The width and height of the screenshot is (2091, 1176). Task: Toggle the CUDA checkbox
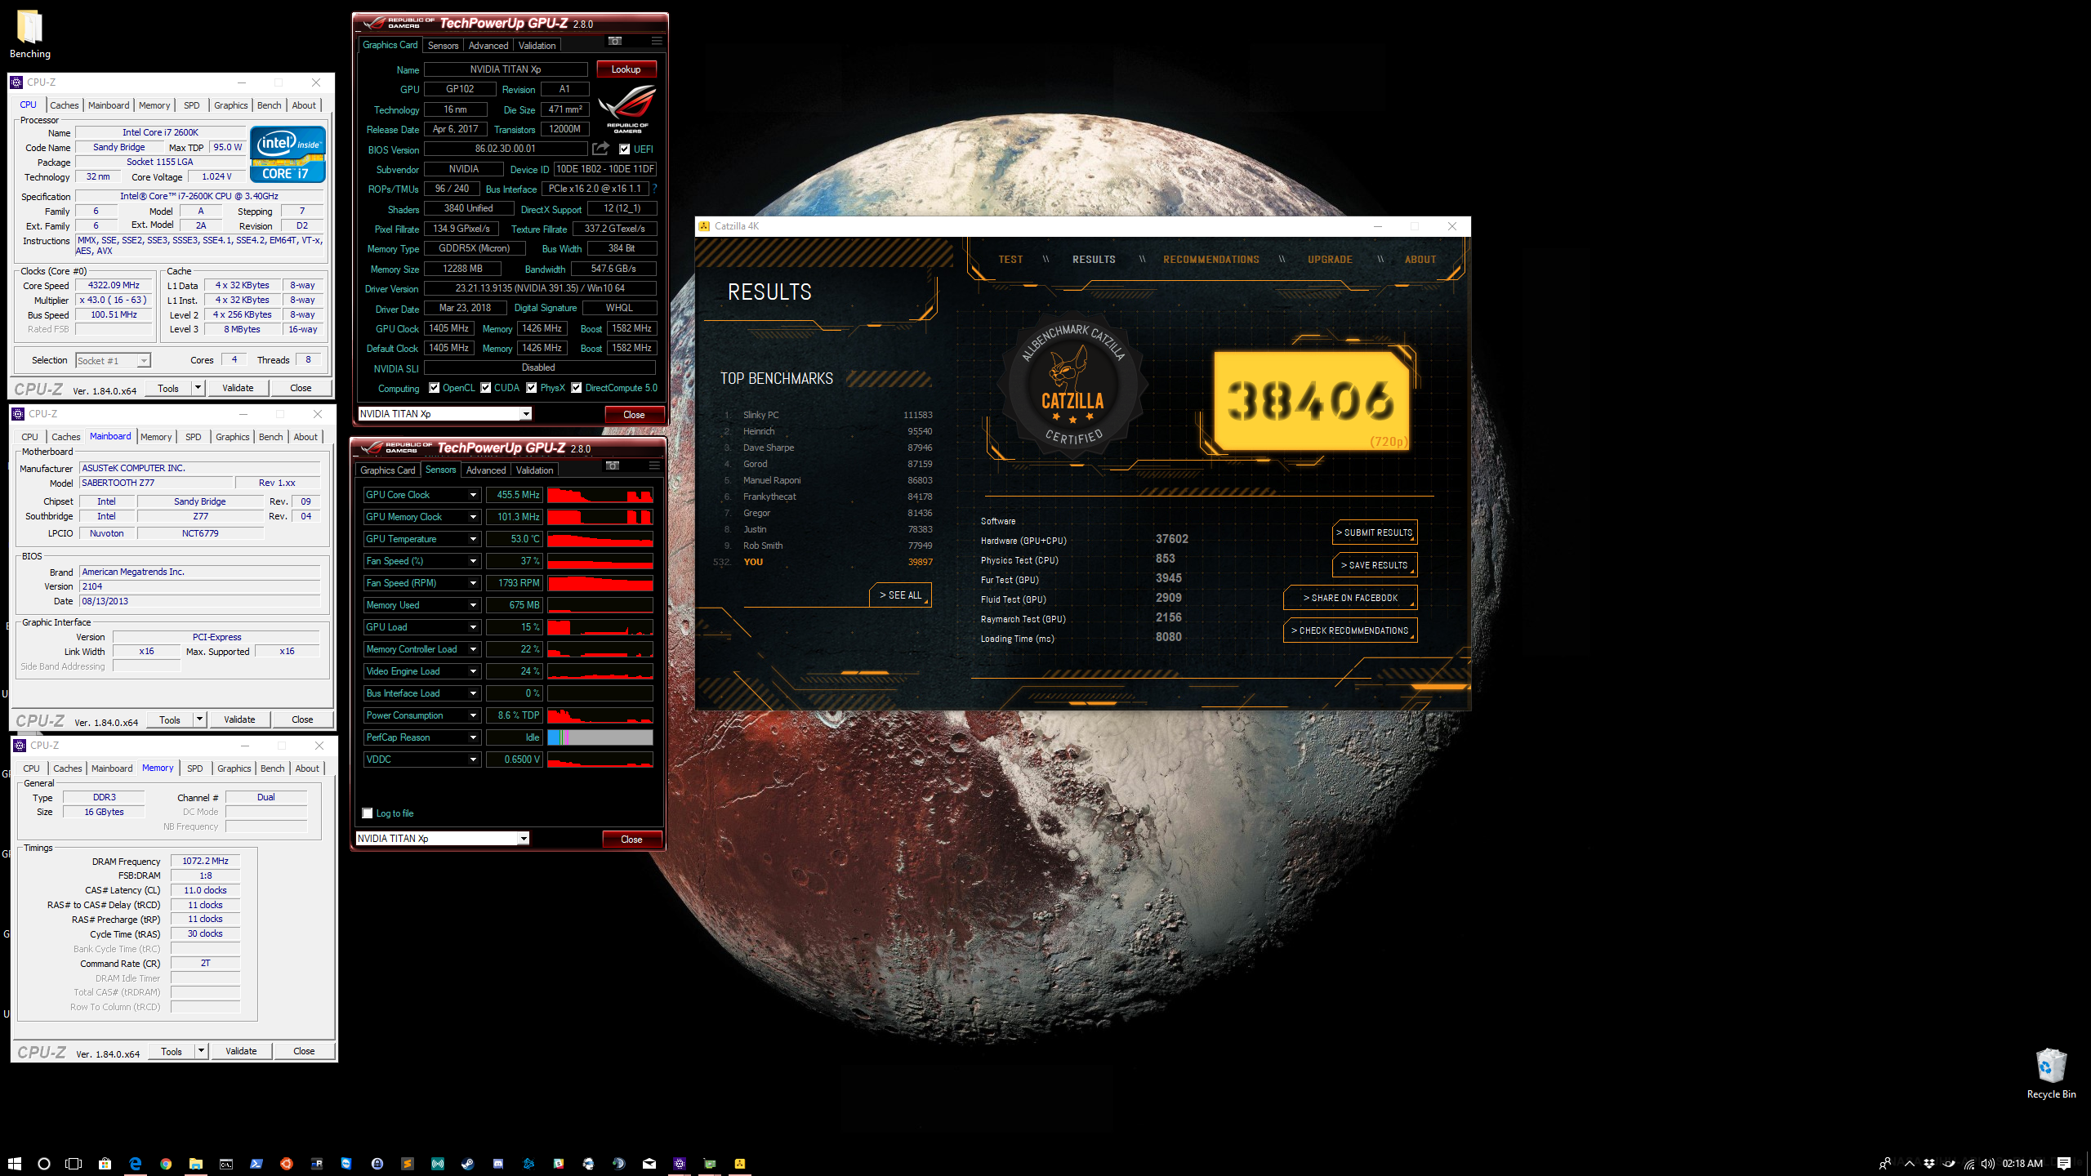click(x=486, y=388)
